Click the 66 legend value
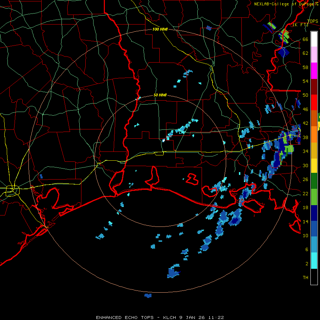This screenshot has width=320, height=320. (305, 39)
